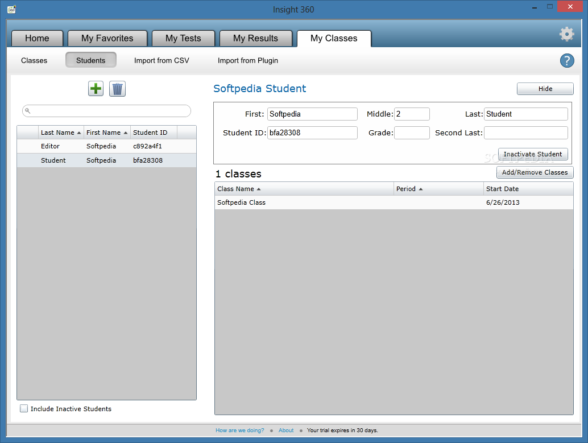Click the 1 classes count label
The height and width of the screenshot is (443, 588).
(238, 173)
